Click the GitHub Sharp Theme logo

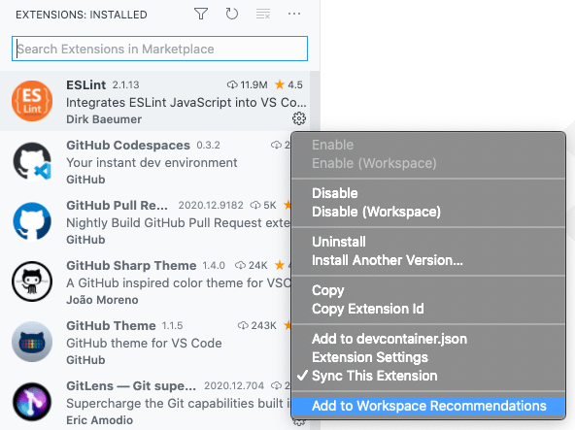coord(32,281)
